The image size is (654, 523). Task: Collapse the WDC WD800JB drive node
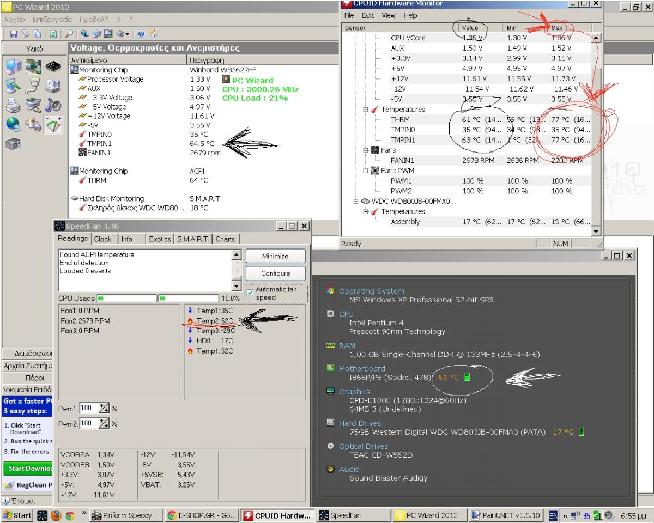click(x=356, y=202)
